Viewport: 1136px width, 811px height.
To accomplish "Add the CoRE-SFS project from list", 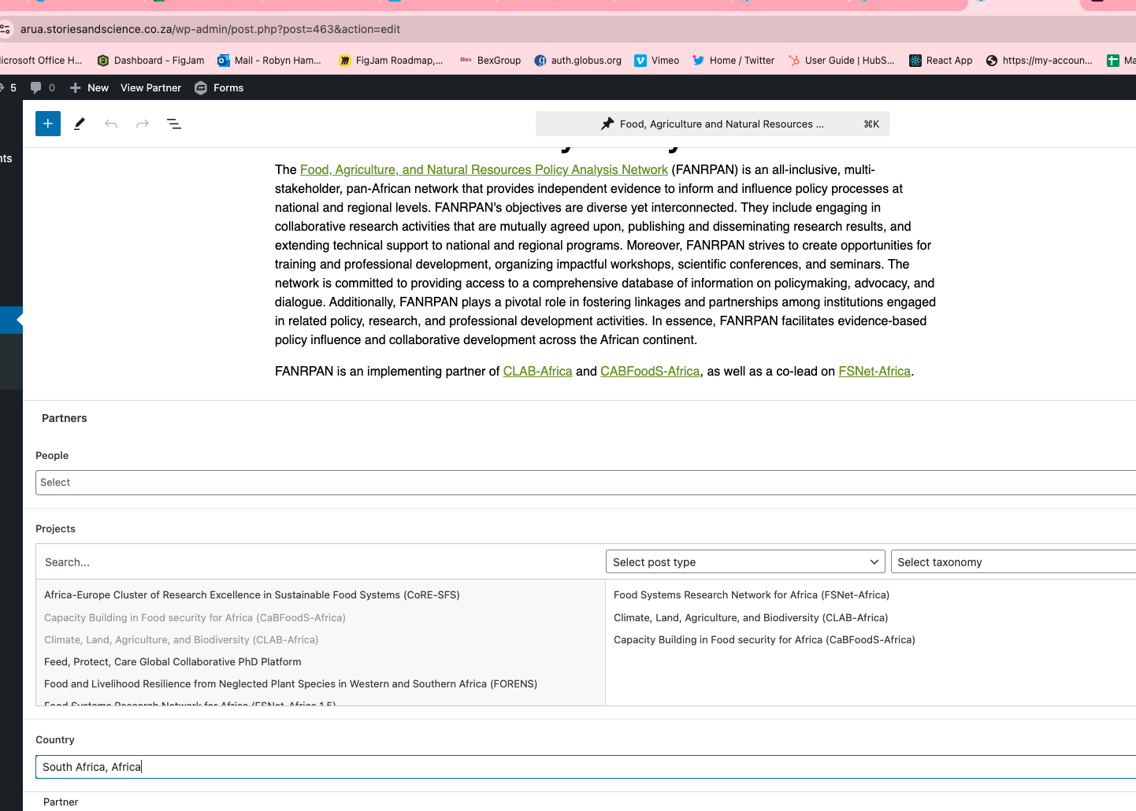I will click(252, 595).
